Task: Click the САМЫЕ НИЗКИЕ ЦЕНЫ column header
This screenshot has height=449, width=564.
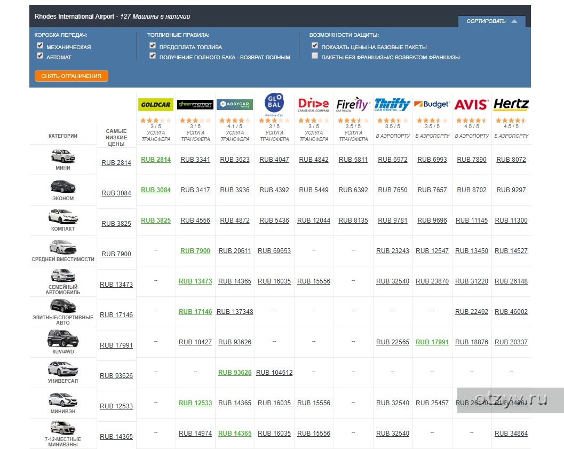Action: click(116, 137)
